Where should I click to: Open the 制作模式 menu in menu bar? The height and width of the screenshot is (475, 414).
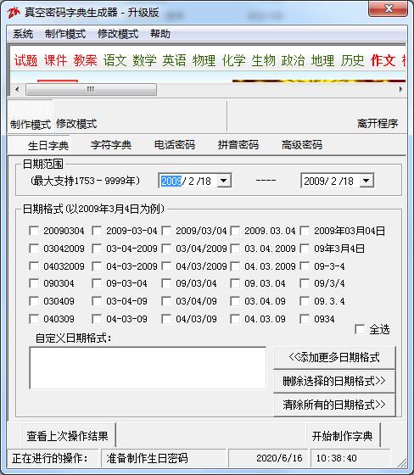pos(65,34)
